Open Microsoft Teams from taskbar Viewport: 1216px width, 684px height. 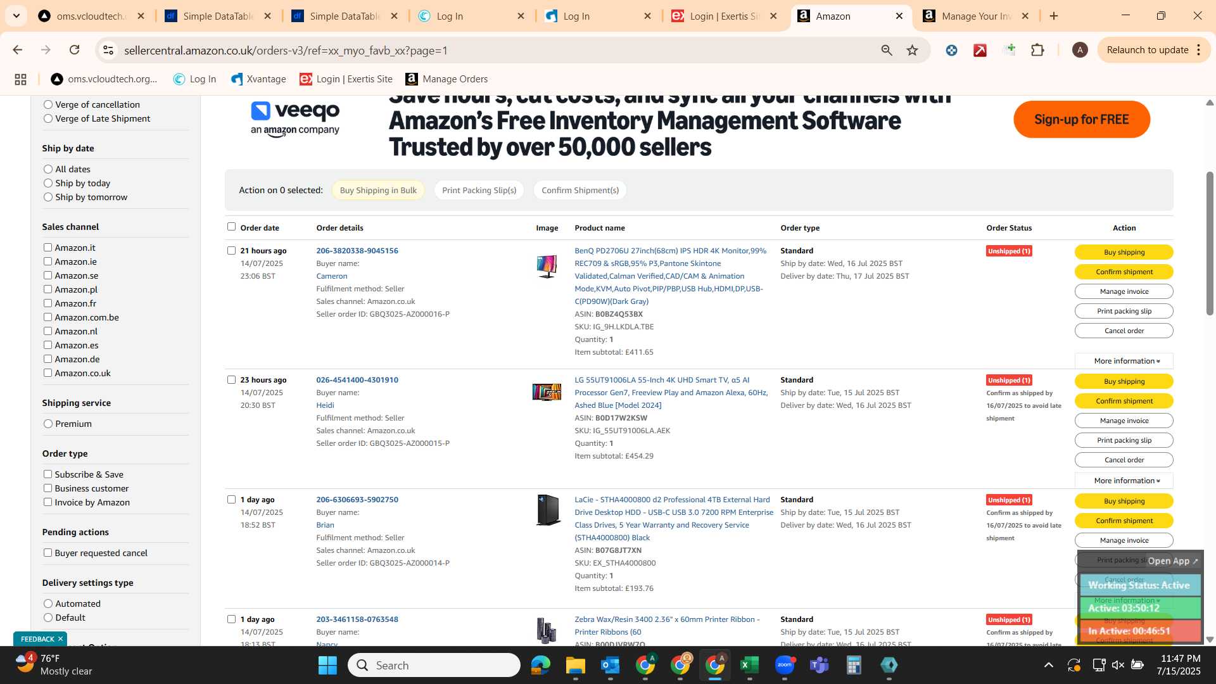point(820,665)
